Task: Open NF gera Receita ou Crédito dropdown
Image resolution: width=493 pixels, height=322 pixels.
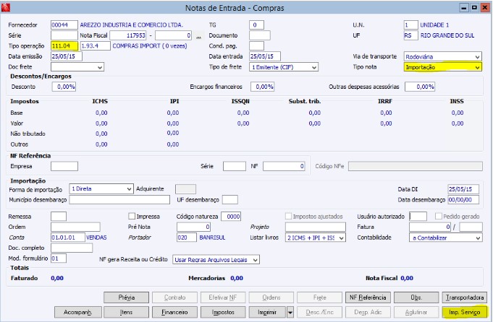Action: (x=216, y=260)
